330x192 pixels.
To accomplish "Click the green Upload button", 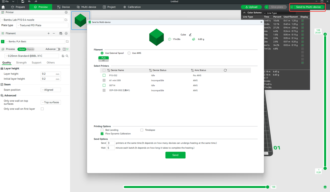I will click(251, 7).
